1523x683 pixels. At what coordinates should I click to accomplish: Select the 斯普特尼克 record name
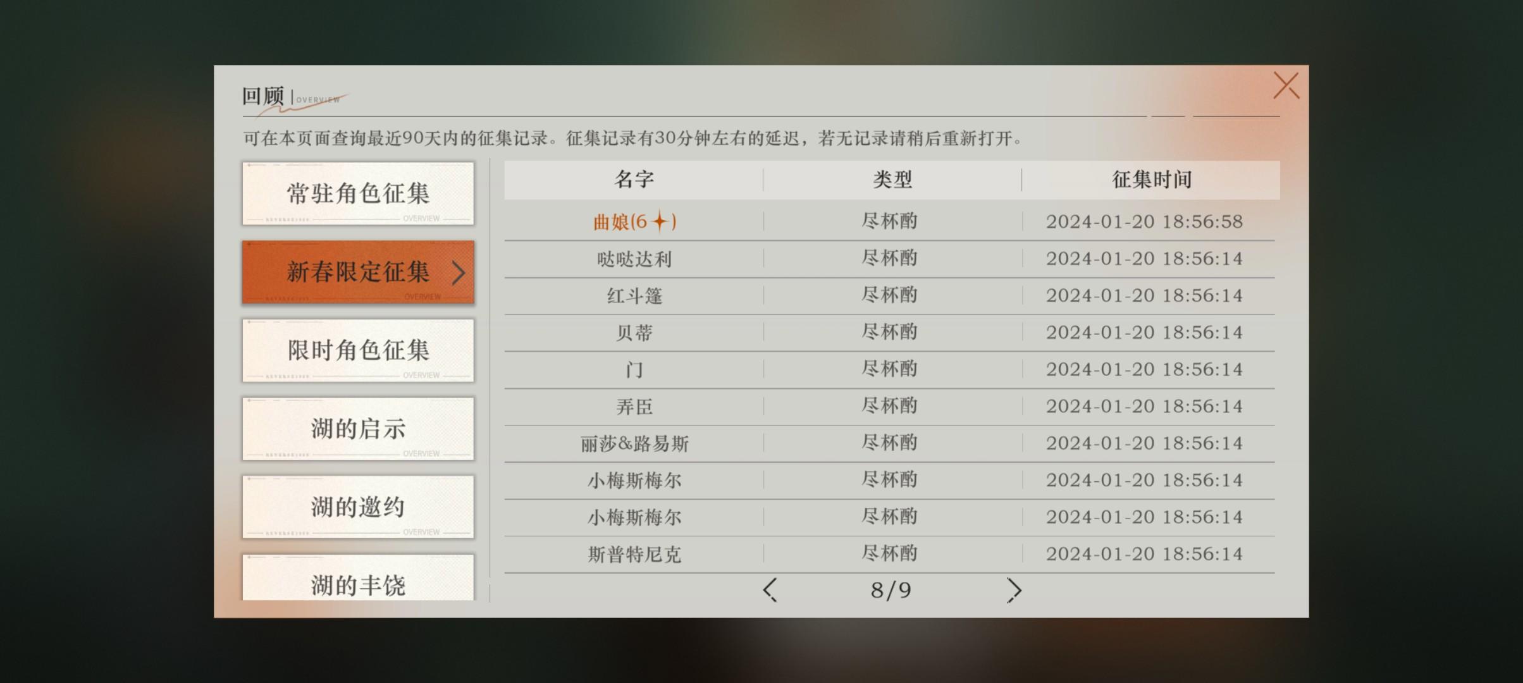634,554
